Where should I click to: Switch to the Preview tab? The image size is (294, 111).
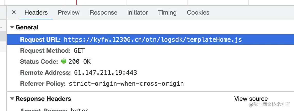69,13
